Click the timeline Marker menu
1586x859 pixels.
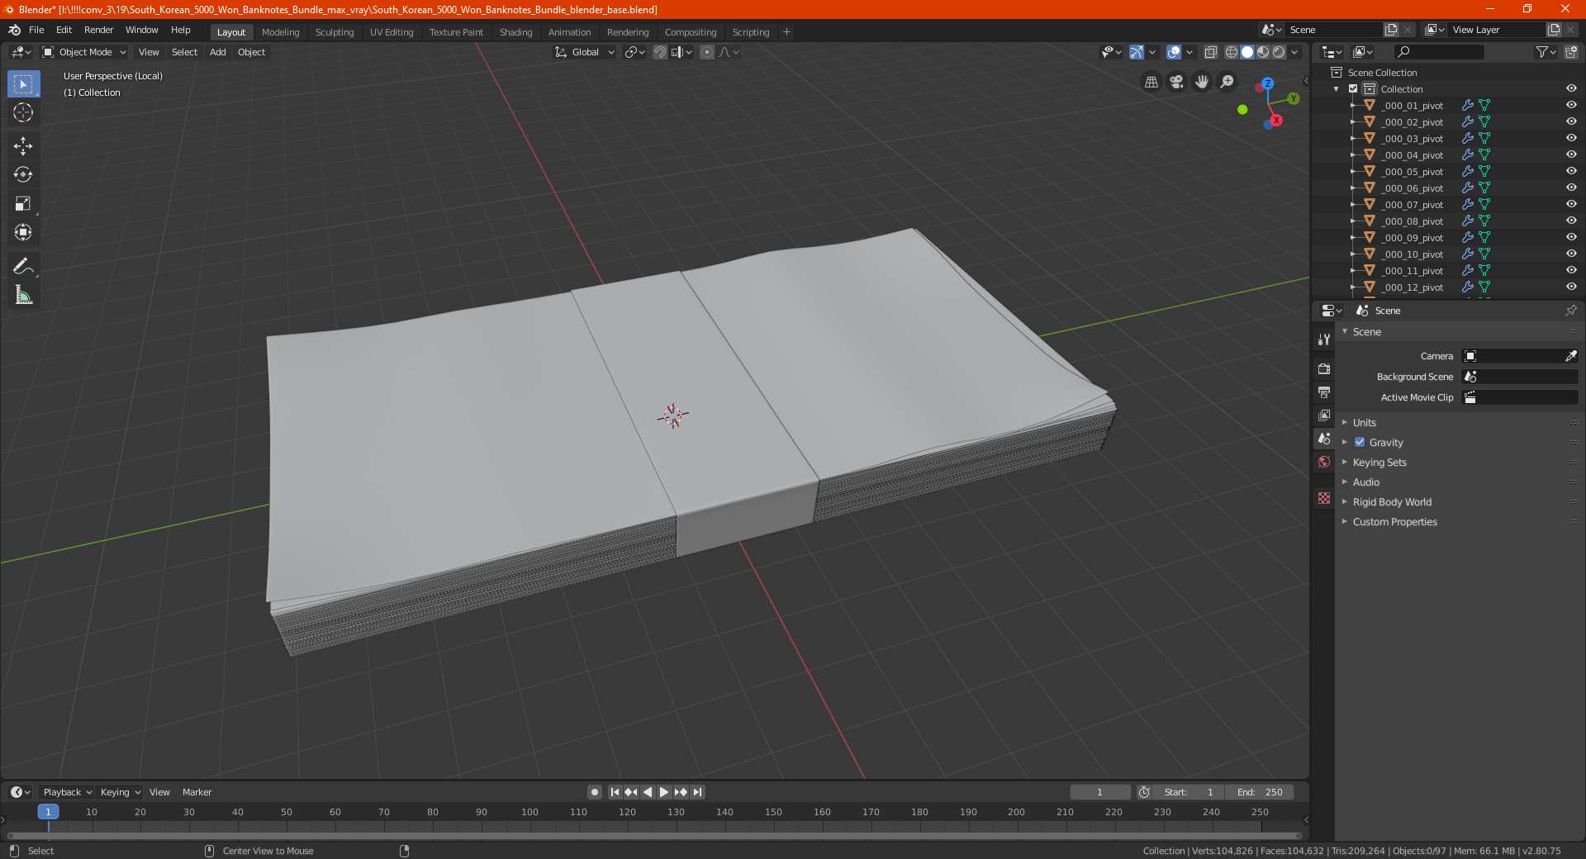click(197, 792)
